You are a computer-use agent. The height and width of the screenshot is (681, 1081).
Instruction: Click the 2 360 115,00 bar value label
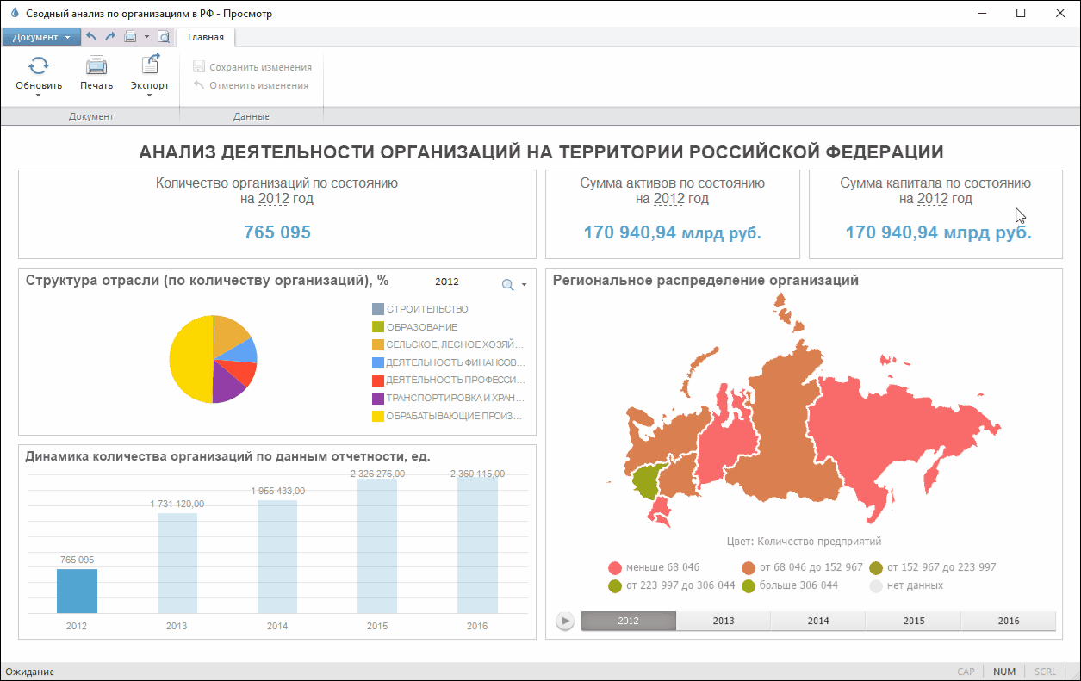coord(477,474)
